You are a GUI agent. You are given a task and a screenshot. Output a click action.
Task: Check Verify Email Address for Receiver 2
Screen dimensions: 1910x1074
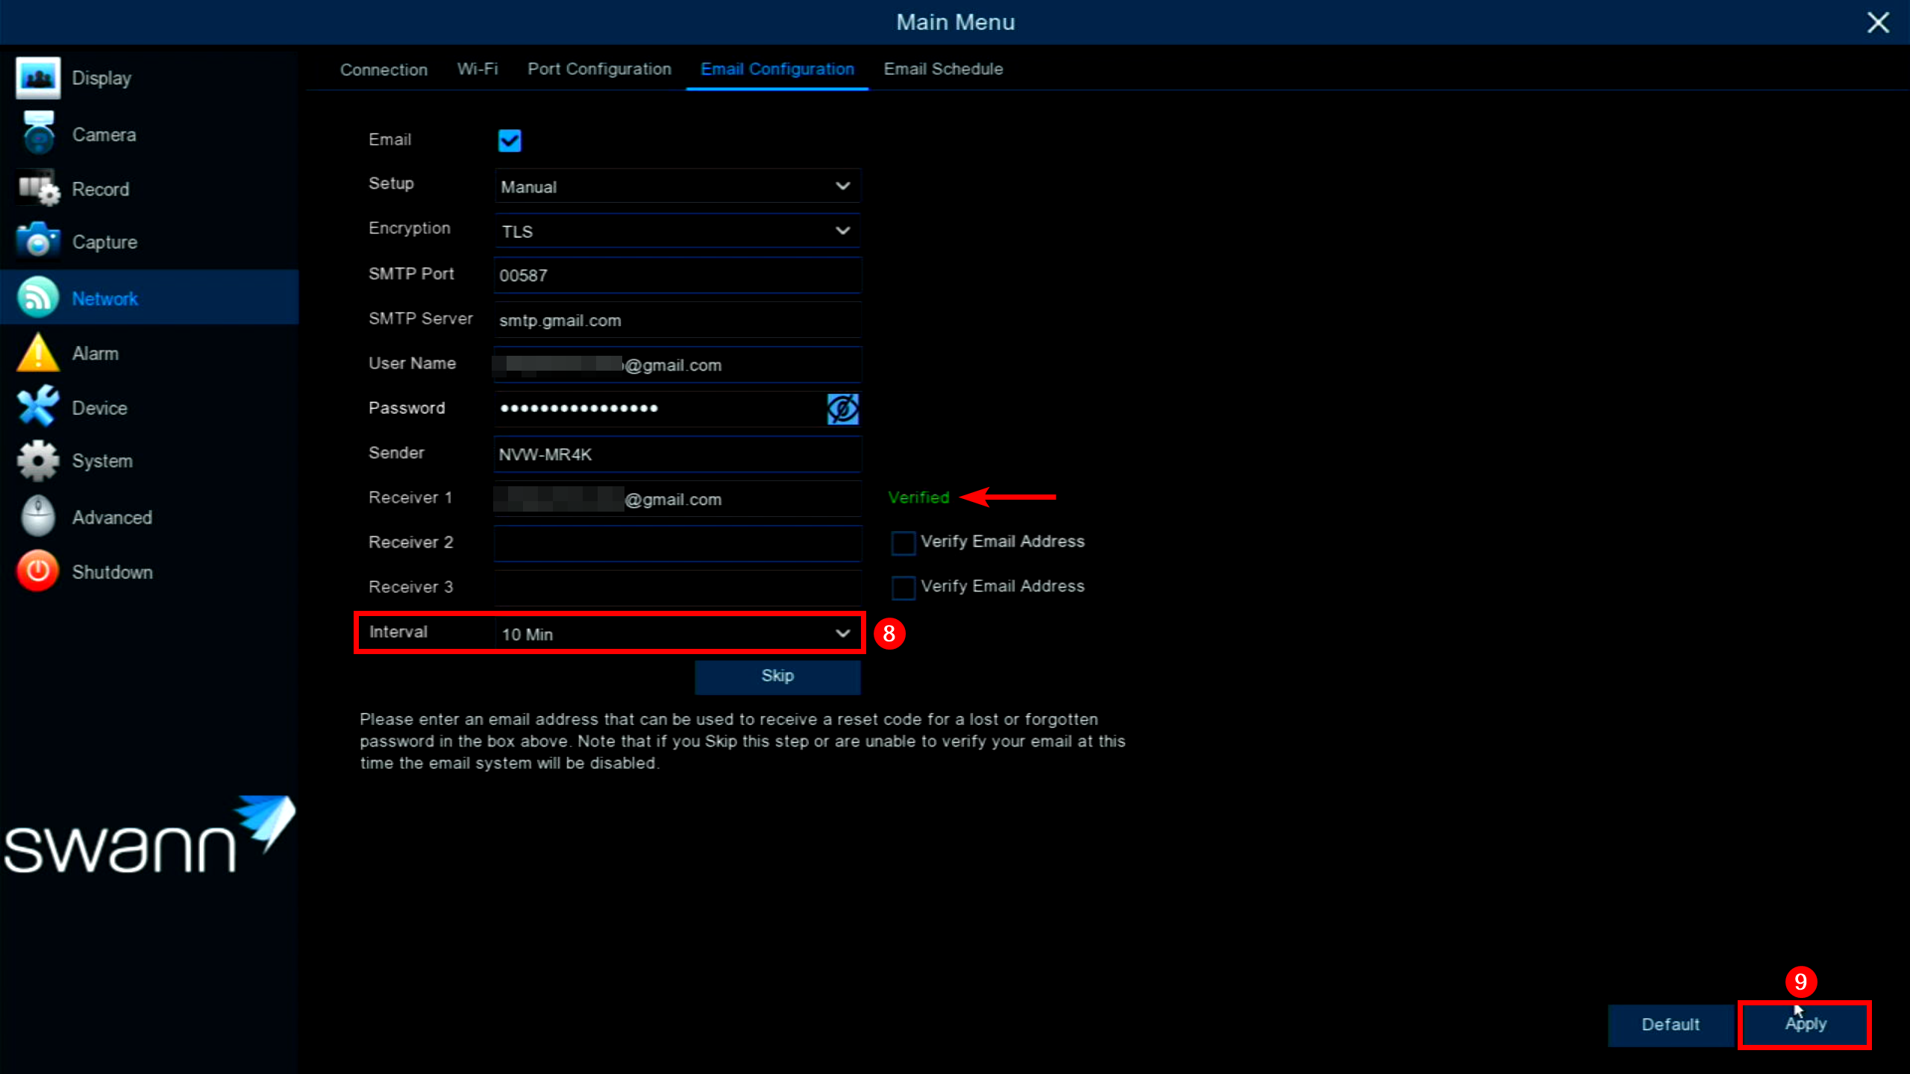tap(904, 543)
